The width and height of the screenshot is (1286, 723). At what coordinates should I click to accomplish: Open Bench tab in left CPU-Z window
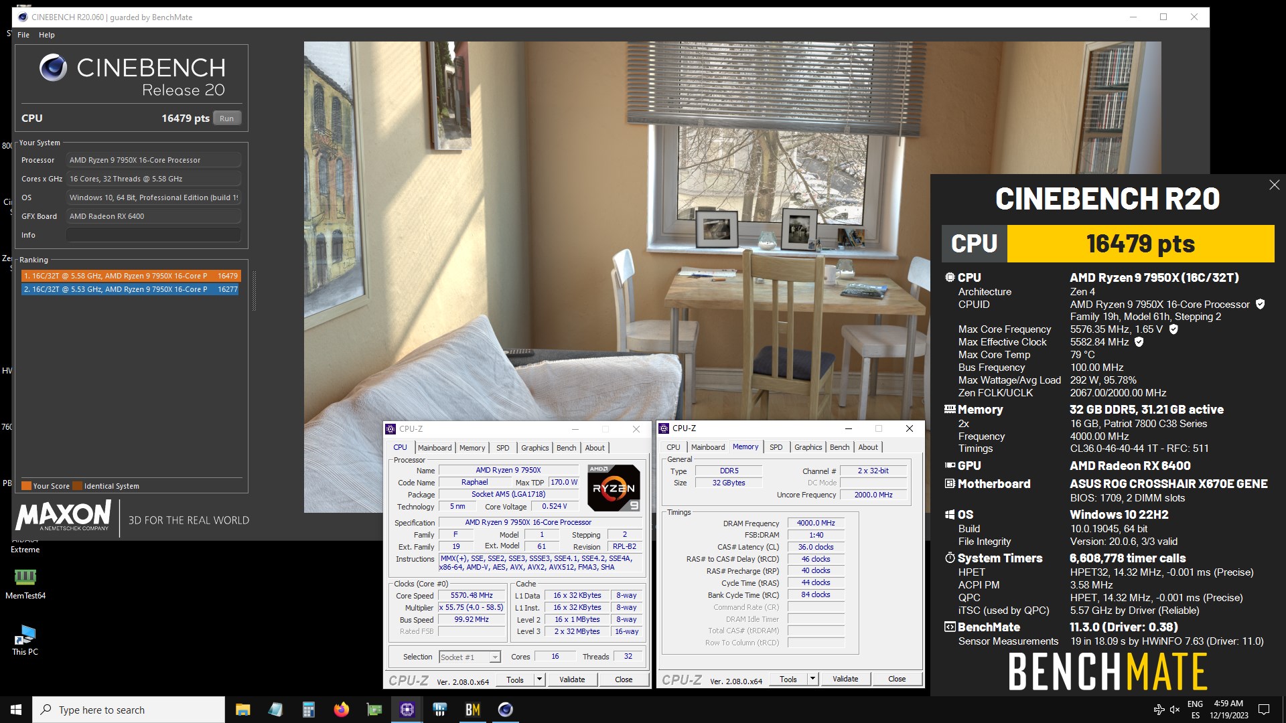tap(567, 448)
